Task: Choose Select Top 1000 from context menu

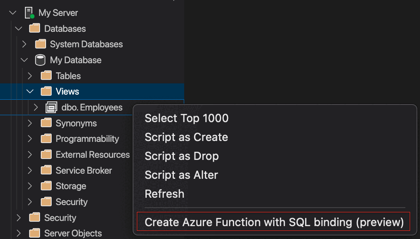Action: [186, 118]
